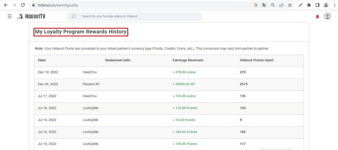338x150 pixels.
Task: Toggle the browser side panel icon
Action: tap(317, 5)
